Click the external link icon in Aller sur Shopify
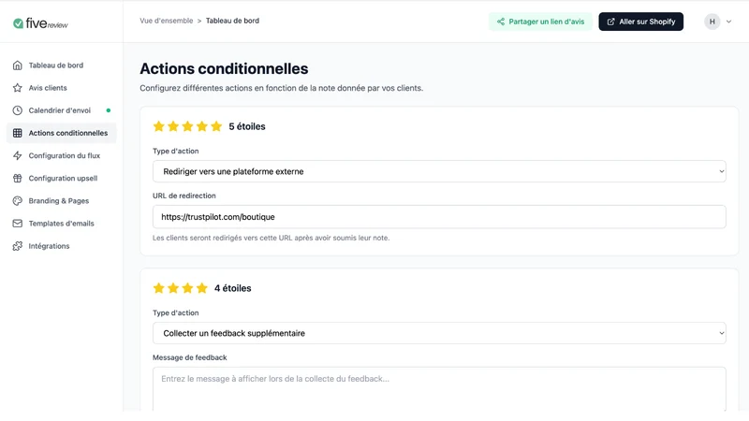 [x=610, y=22]
